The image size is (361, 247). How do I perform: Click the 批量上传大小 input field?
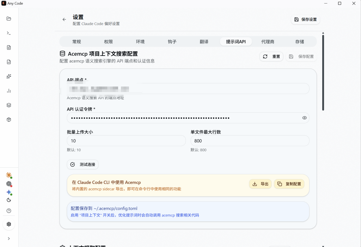point(126,141)
